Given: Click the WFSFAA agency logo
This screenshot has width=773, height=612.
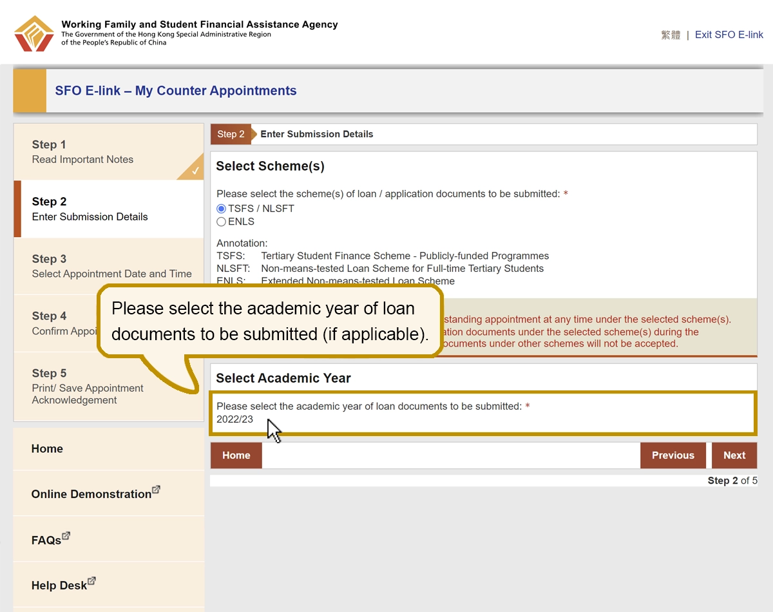Looking at the screenshot, I should [x=34, y=33].
